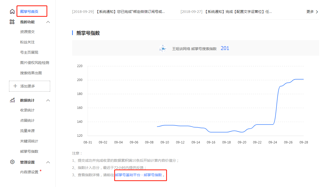Click the chart icon beside 数据统计

pyautogui.click(x=12, y=100)
